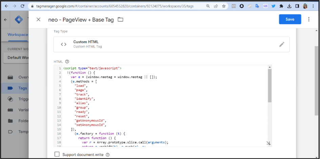This screenshot has width=320, height=159.
Task: Click the address bar URL
Action: [115, 6]
